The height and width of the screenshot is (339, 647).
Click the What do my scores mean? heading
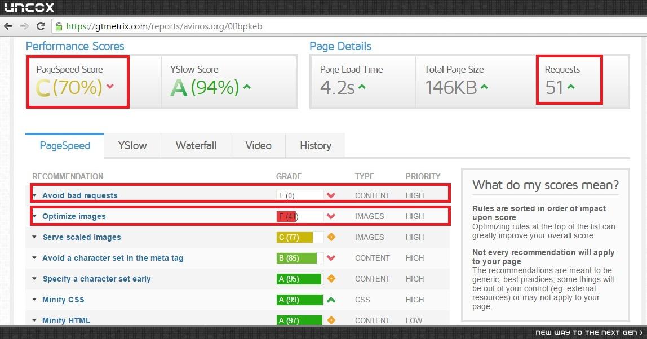(x=546, y=185)
